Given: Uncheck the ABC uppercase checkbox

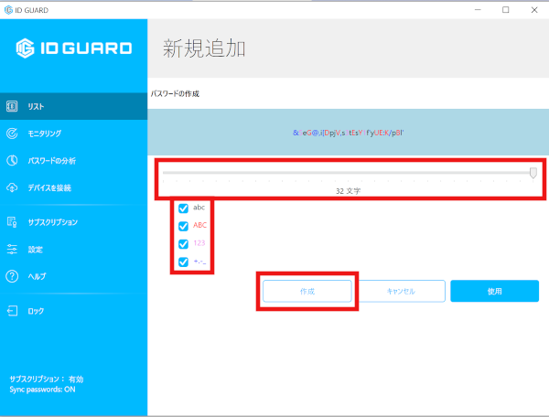Looking at the screenshot, I should coord(183,226).
